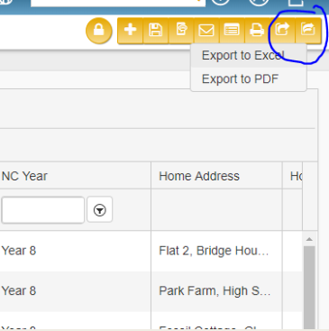The image size is (329, 331).
Task: Print using the printer icon
Action: [x=257, y=31]
